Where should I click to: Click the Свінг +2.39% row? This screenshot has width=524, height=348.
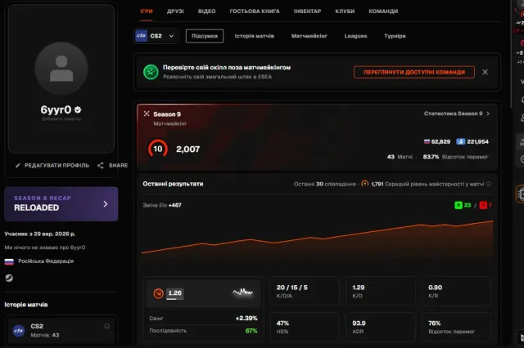coord(203,319)
